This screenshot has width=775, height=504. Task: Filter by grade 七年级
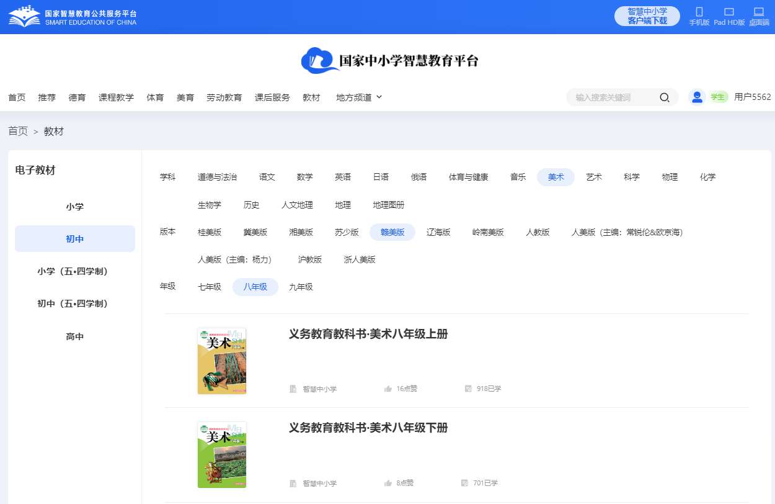pyautogui.click(x=210, y=287)
